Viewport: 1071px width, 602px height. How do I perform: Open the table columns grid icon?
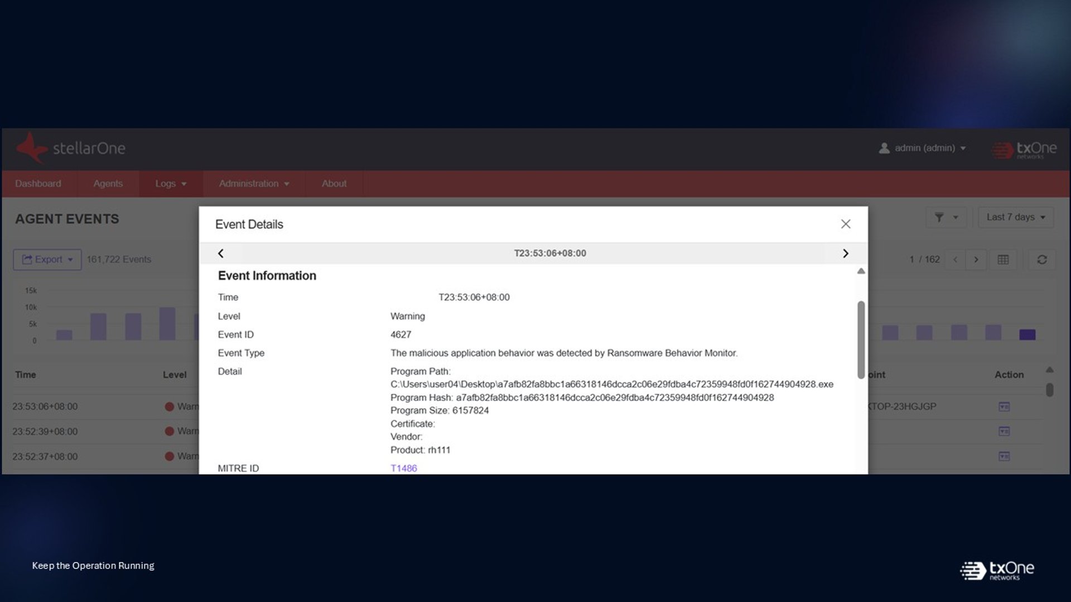point(1003,260)
